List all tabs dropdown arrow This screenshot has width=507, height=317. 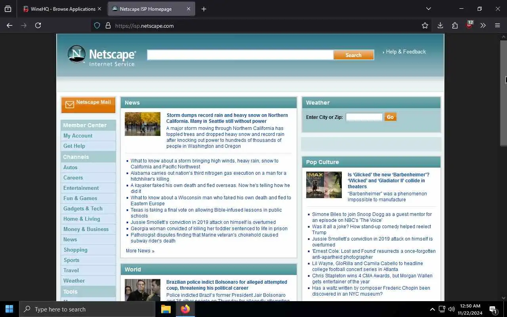(x=428, y=9)
